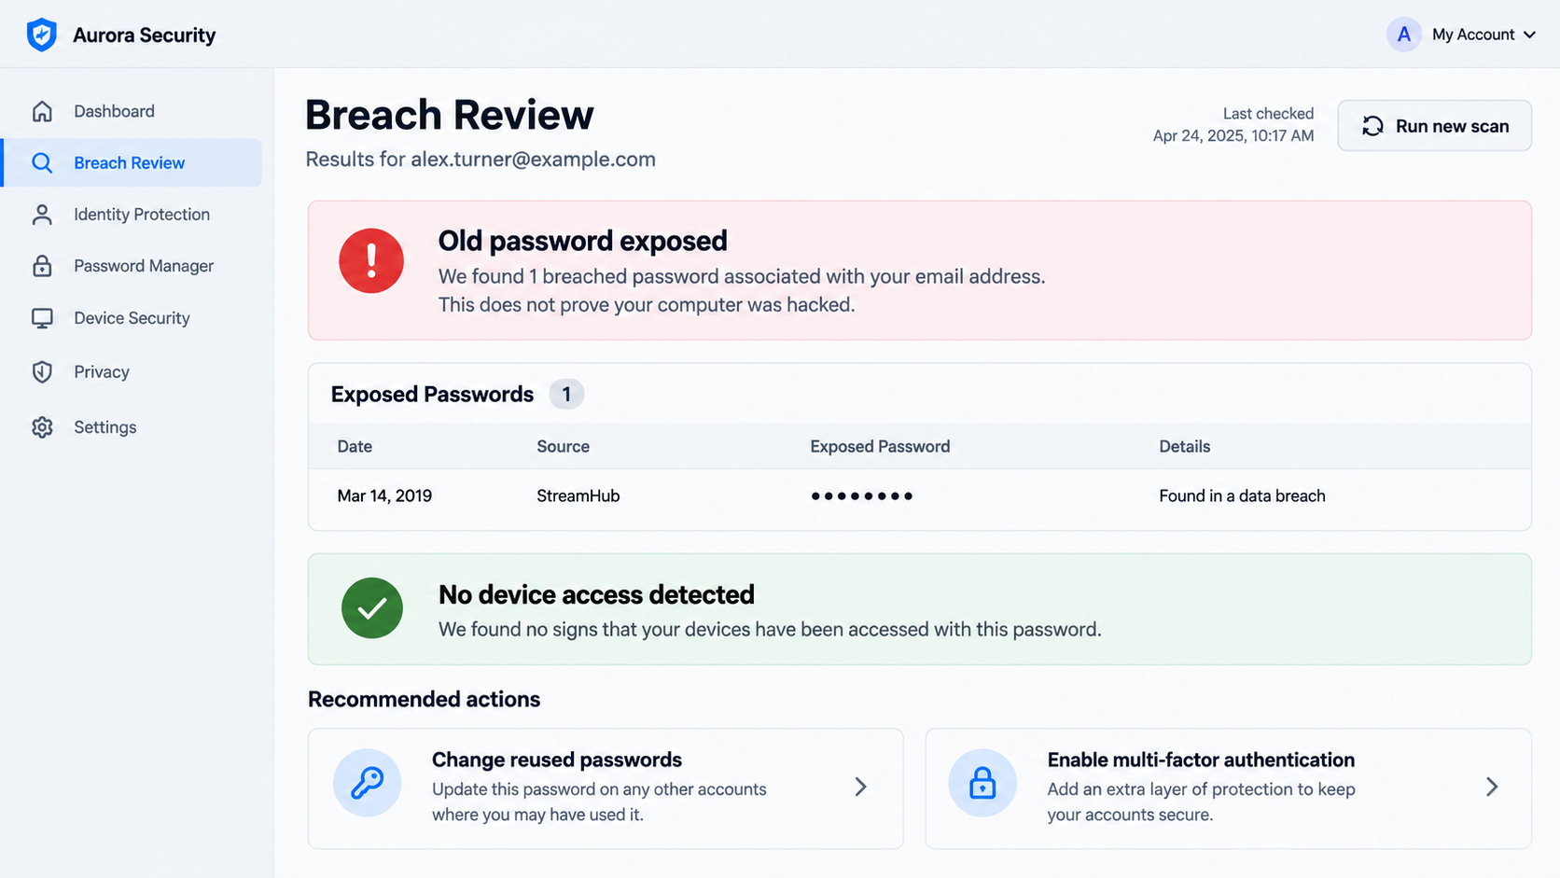The image size is (1560, 878).
Task: Click the 'Date' column header
Action: tap(355, 447)
